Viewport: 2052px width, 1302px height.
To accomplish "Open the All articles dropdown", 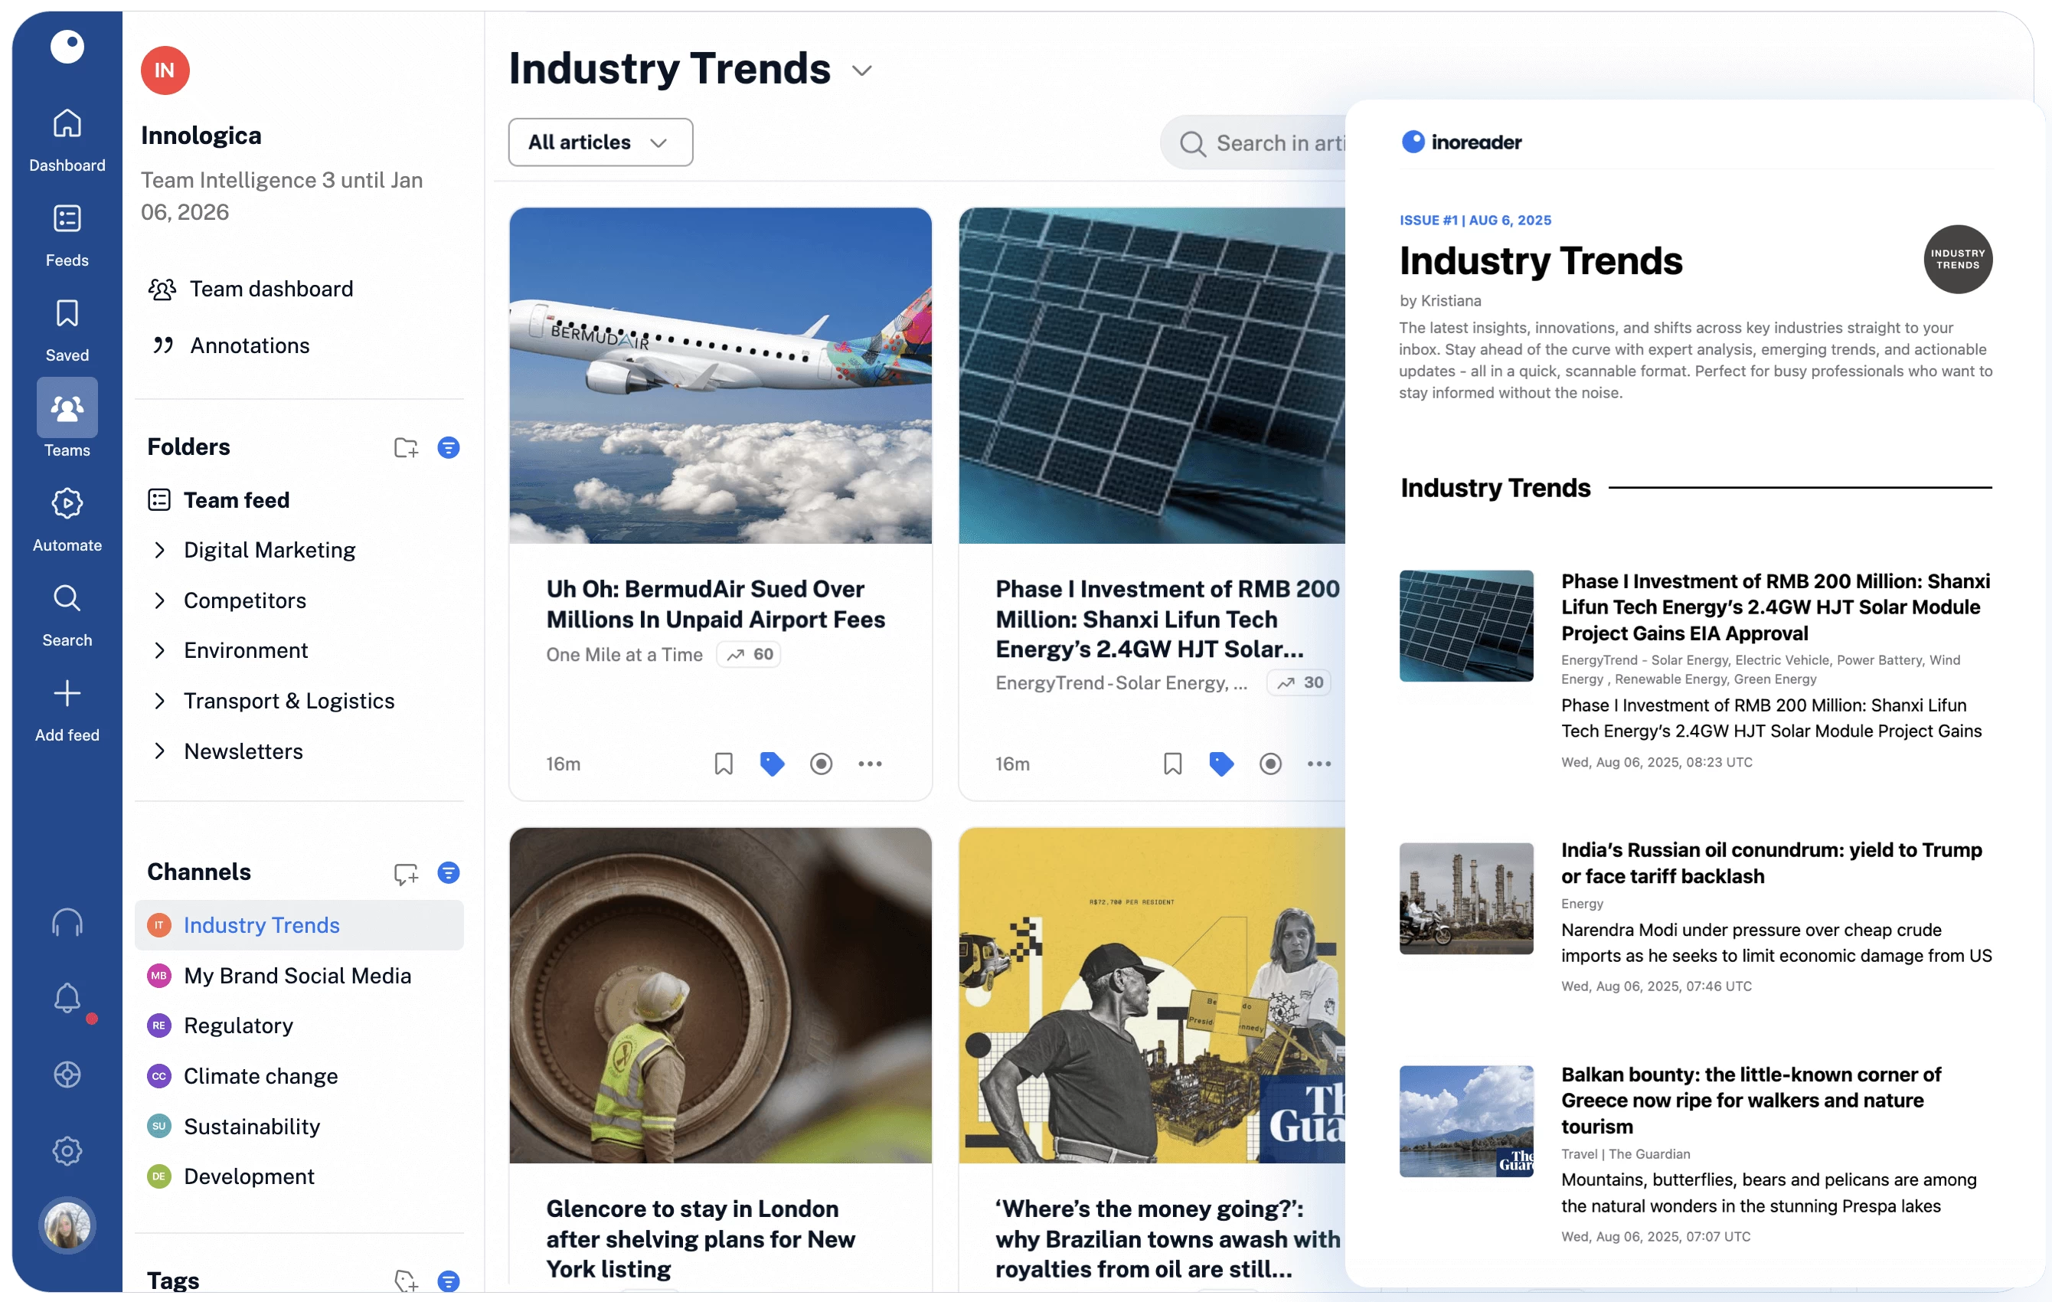I will pyautogui.click(x=600, y=142).
